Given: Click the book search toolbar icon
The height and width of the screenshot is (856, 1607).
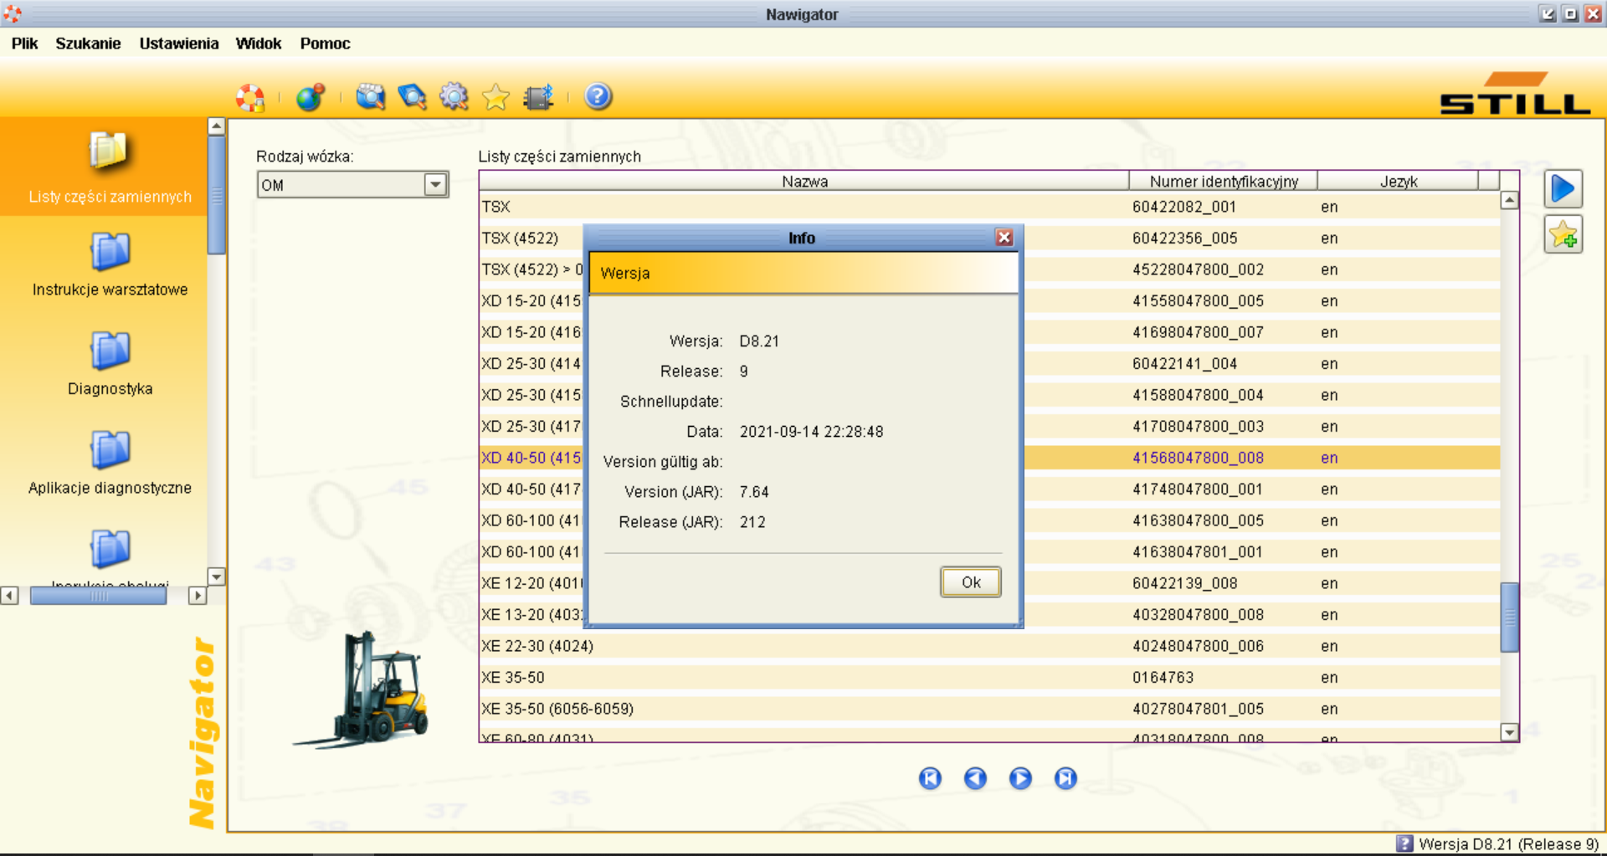Looking at the screenshot, I should tap(412, 97).
